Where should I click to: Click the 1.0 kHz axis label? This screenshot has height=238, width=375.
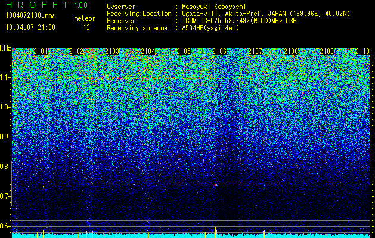point(5,107)
